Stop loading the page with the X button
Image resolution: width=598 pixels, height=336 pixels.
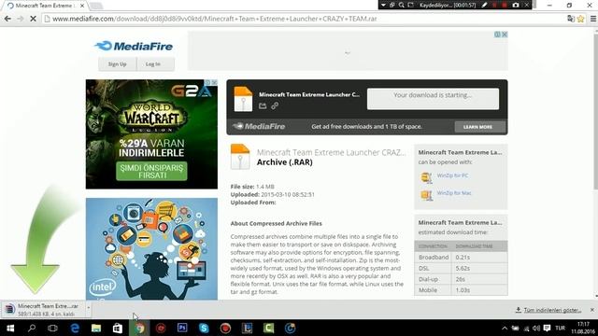coord(33,19)
